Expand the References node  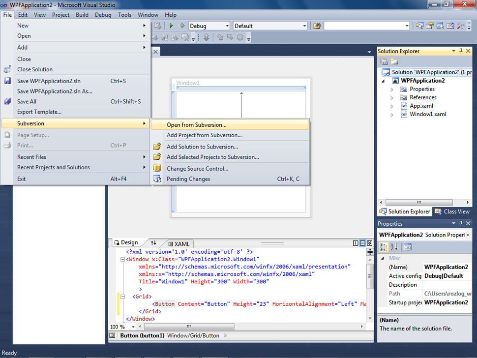coord(392,98)
